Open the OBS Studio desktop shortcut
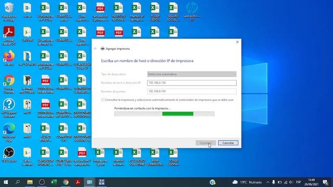 pyautogui.click(x=9, y=155)
